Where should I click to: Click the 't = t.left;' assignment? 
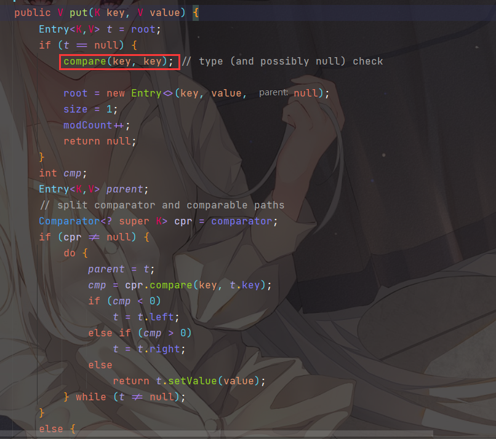point(146,317)
